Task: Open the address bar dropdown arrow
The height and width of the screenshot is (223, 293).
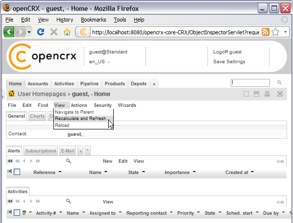Action: click(x=285, y=32)
